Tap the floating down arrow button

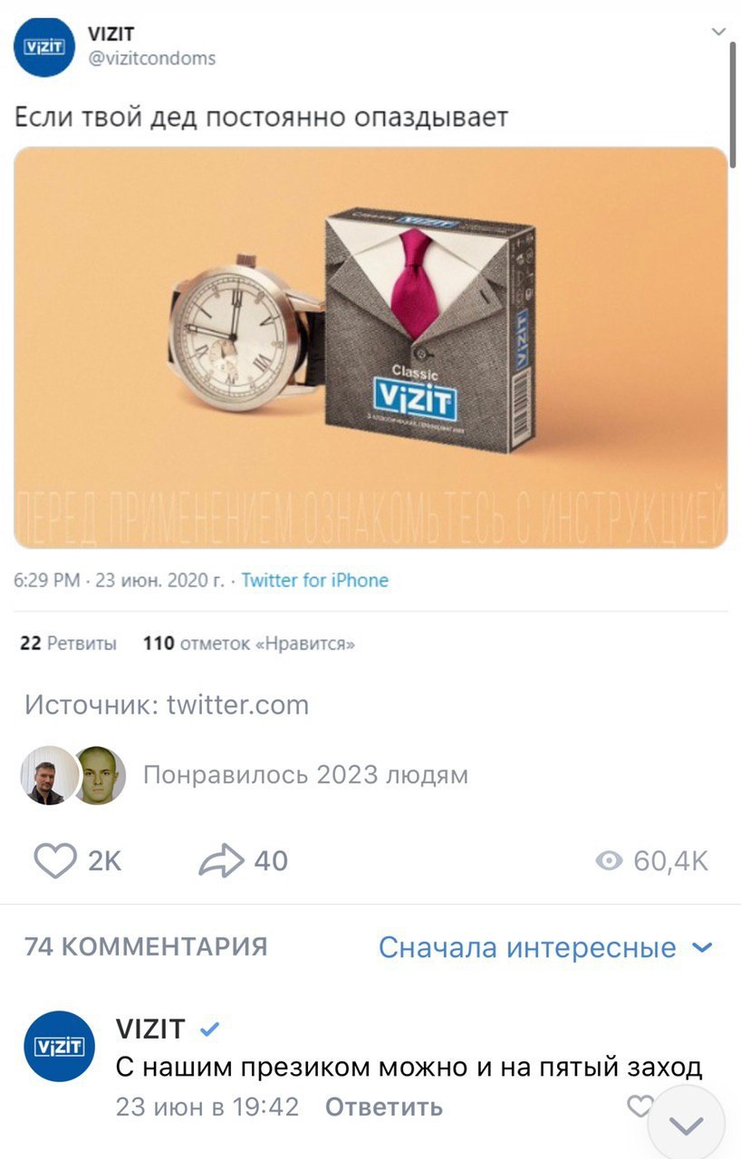687,1125
